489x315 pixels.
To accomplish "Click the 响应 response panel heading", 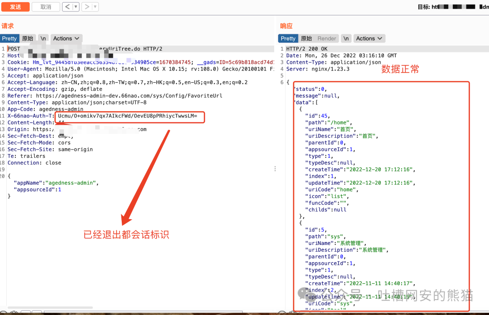I will coord(286,26).
